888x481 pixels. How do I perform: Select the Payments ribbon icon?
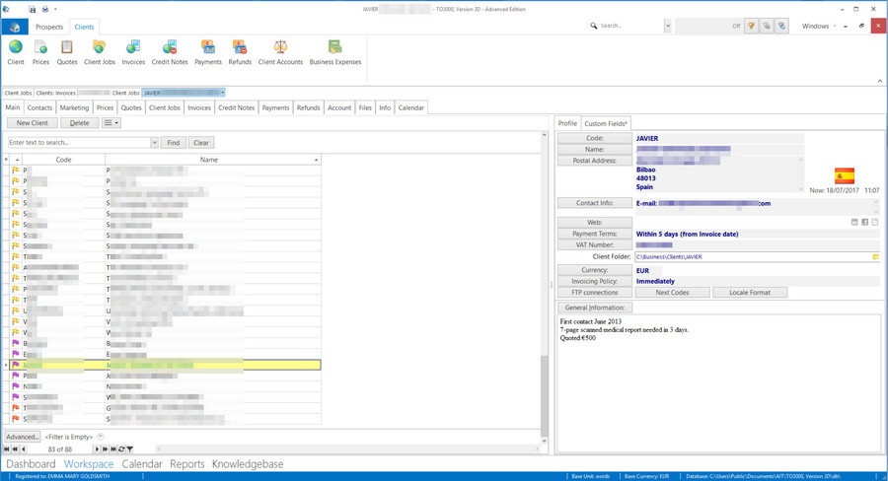pos(208,51)
